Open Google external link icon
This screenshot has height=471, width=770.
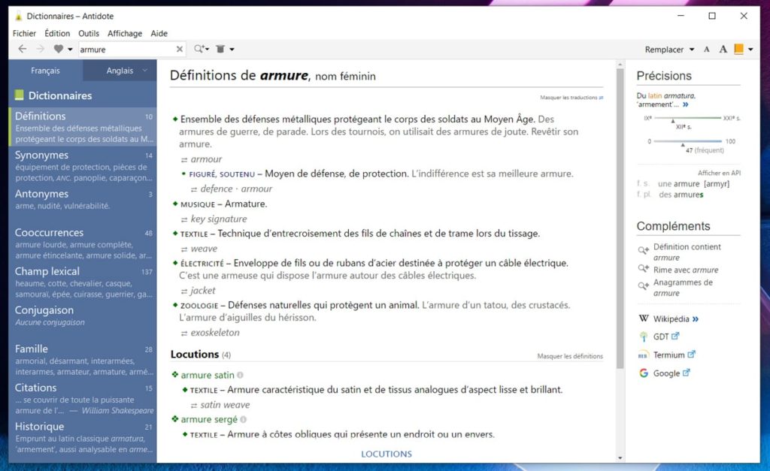click(x=687, y=373)
